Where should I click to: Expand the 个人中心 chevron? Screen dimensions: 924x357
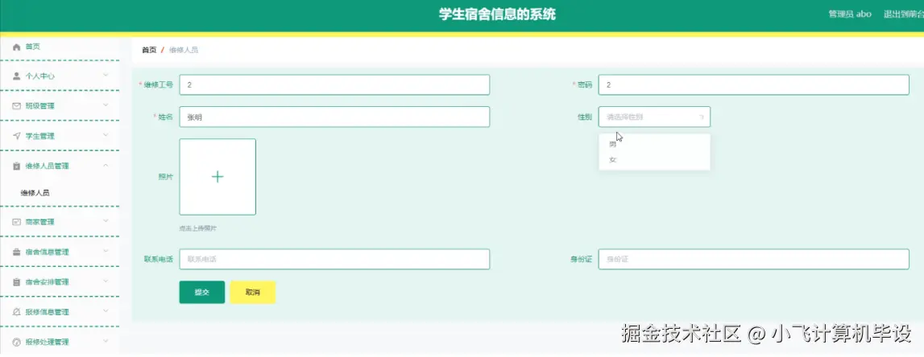coord(106,75)
